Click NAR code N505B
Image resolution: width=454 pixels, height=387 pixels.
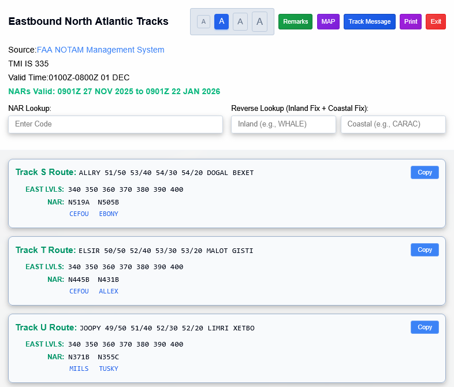(108, 202)
